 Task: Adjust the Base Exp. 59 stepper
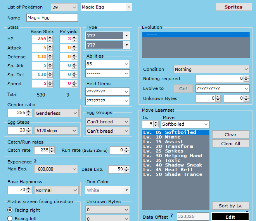click(126, 169)
